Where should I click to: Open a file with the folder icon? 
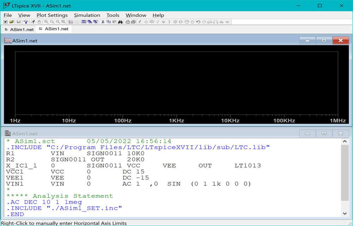12,22
